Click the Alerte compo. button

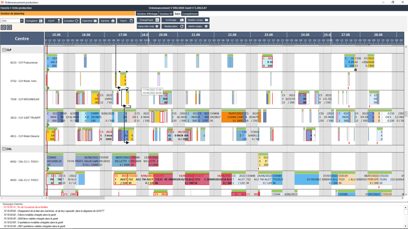(x=198, y=26)
